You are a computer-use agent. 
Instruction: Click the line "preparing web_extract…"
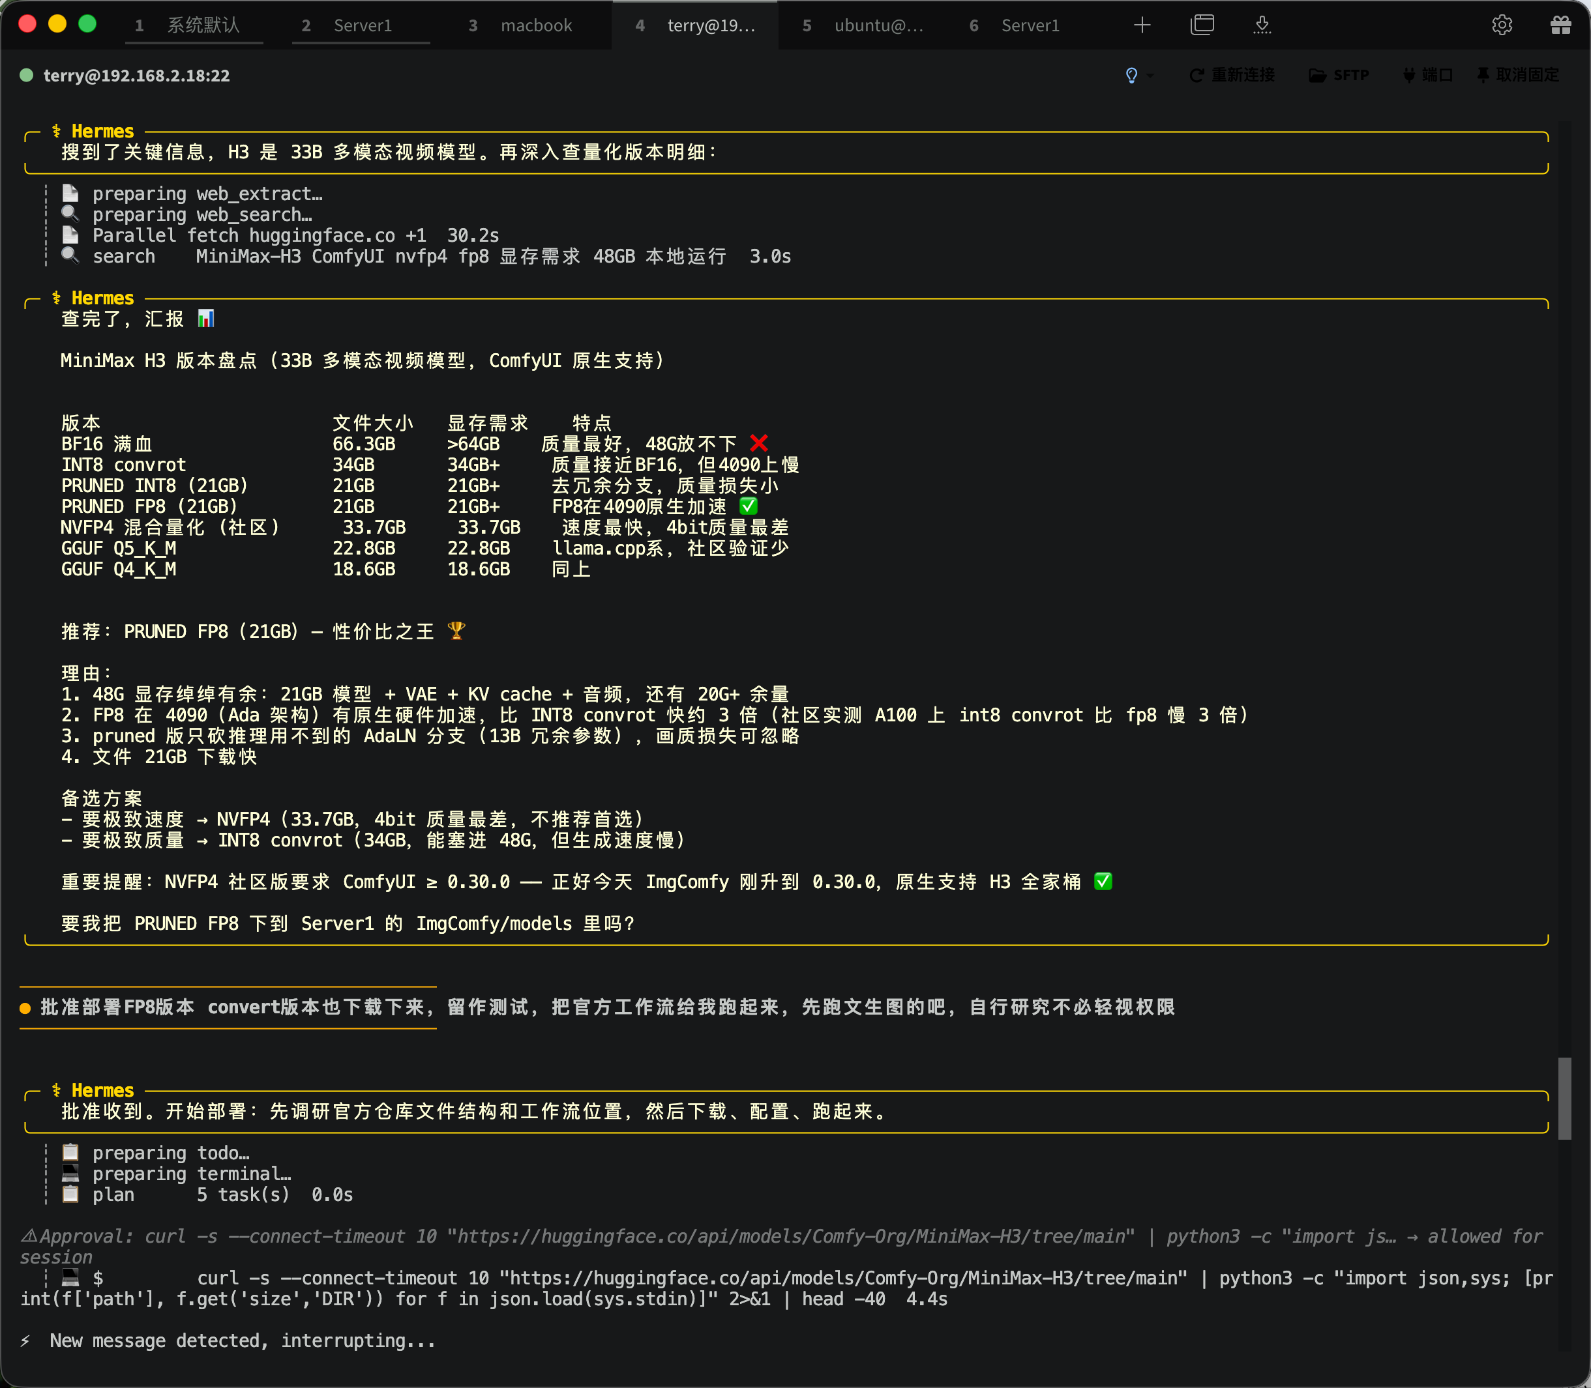(x=208, y=194)
